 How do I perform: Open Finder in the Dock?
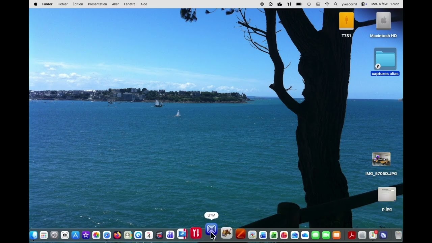click(33, 235)
